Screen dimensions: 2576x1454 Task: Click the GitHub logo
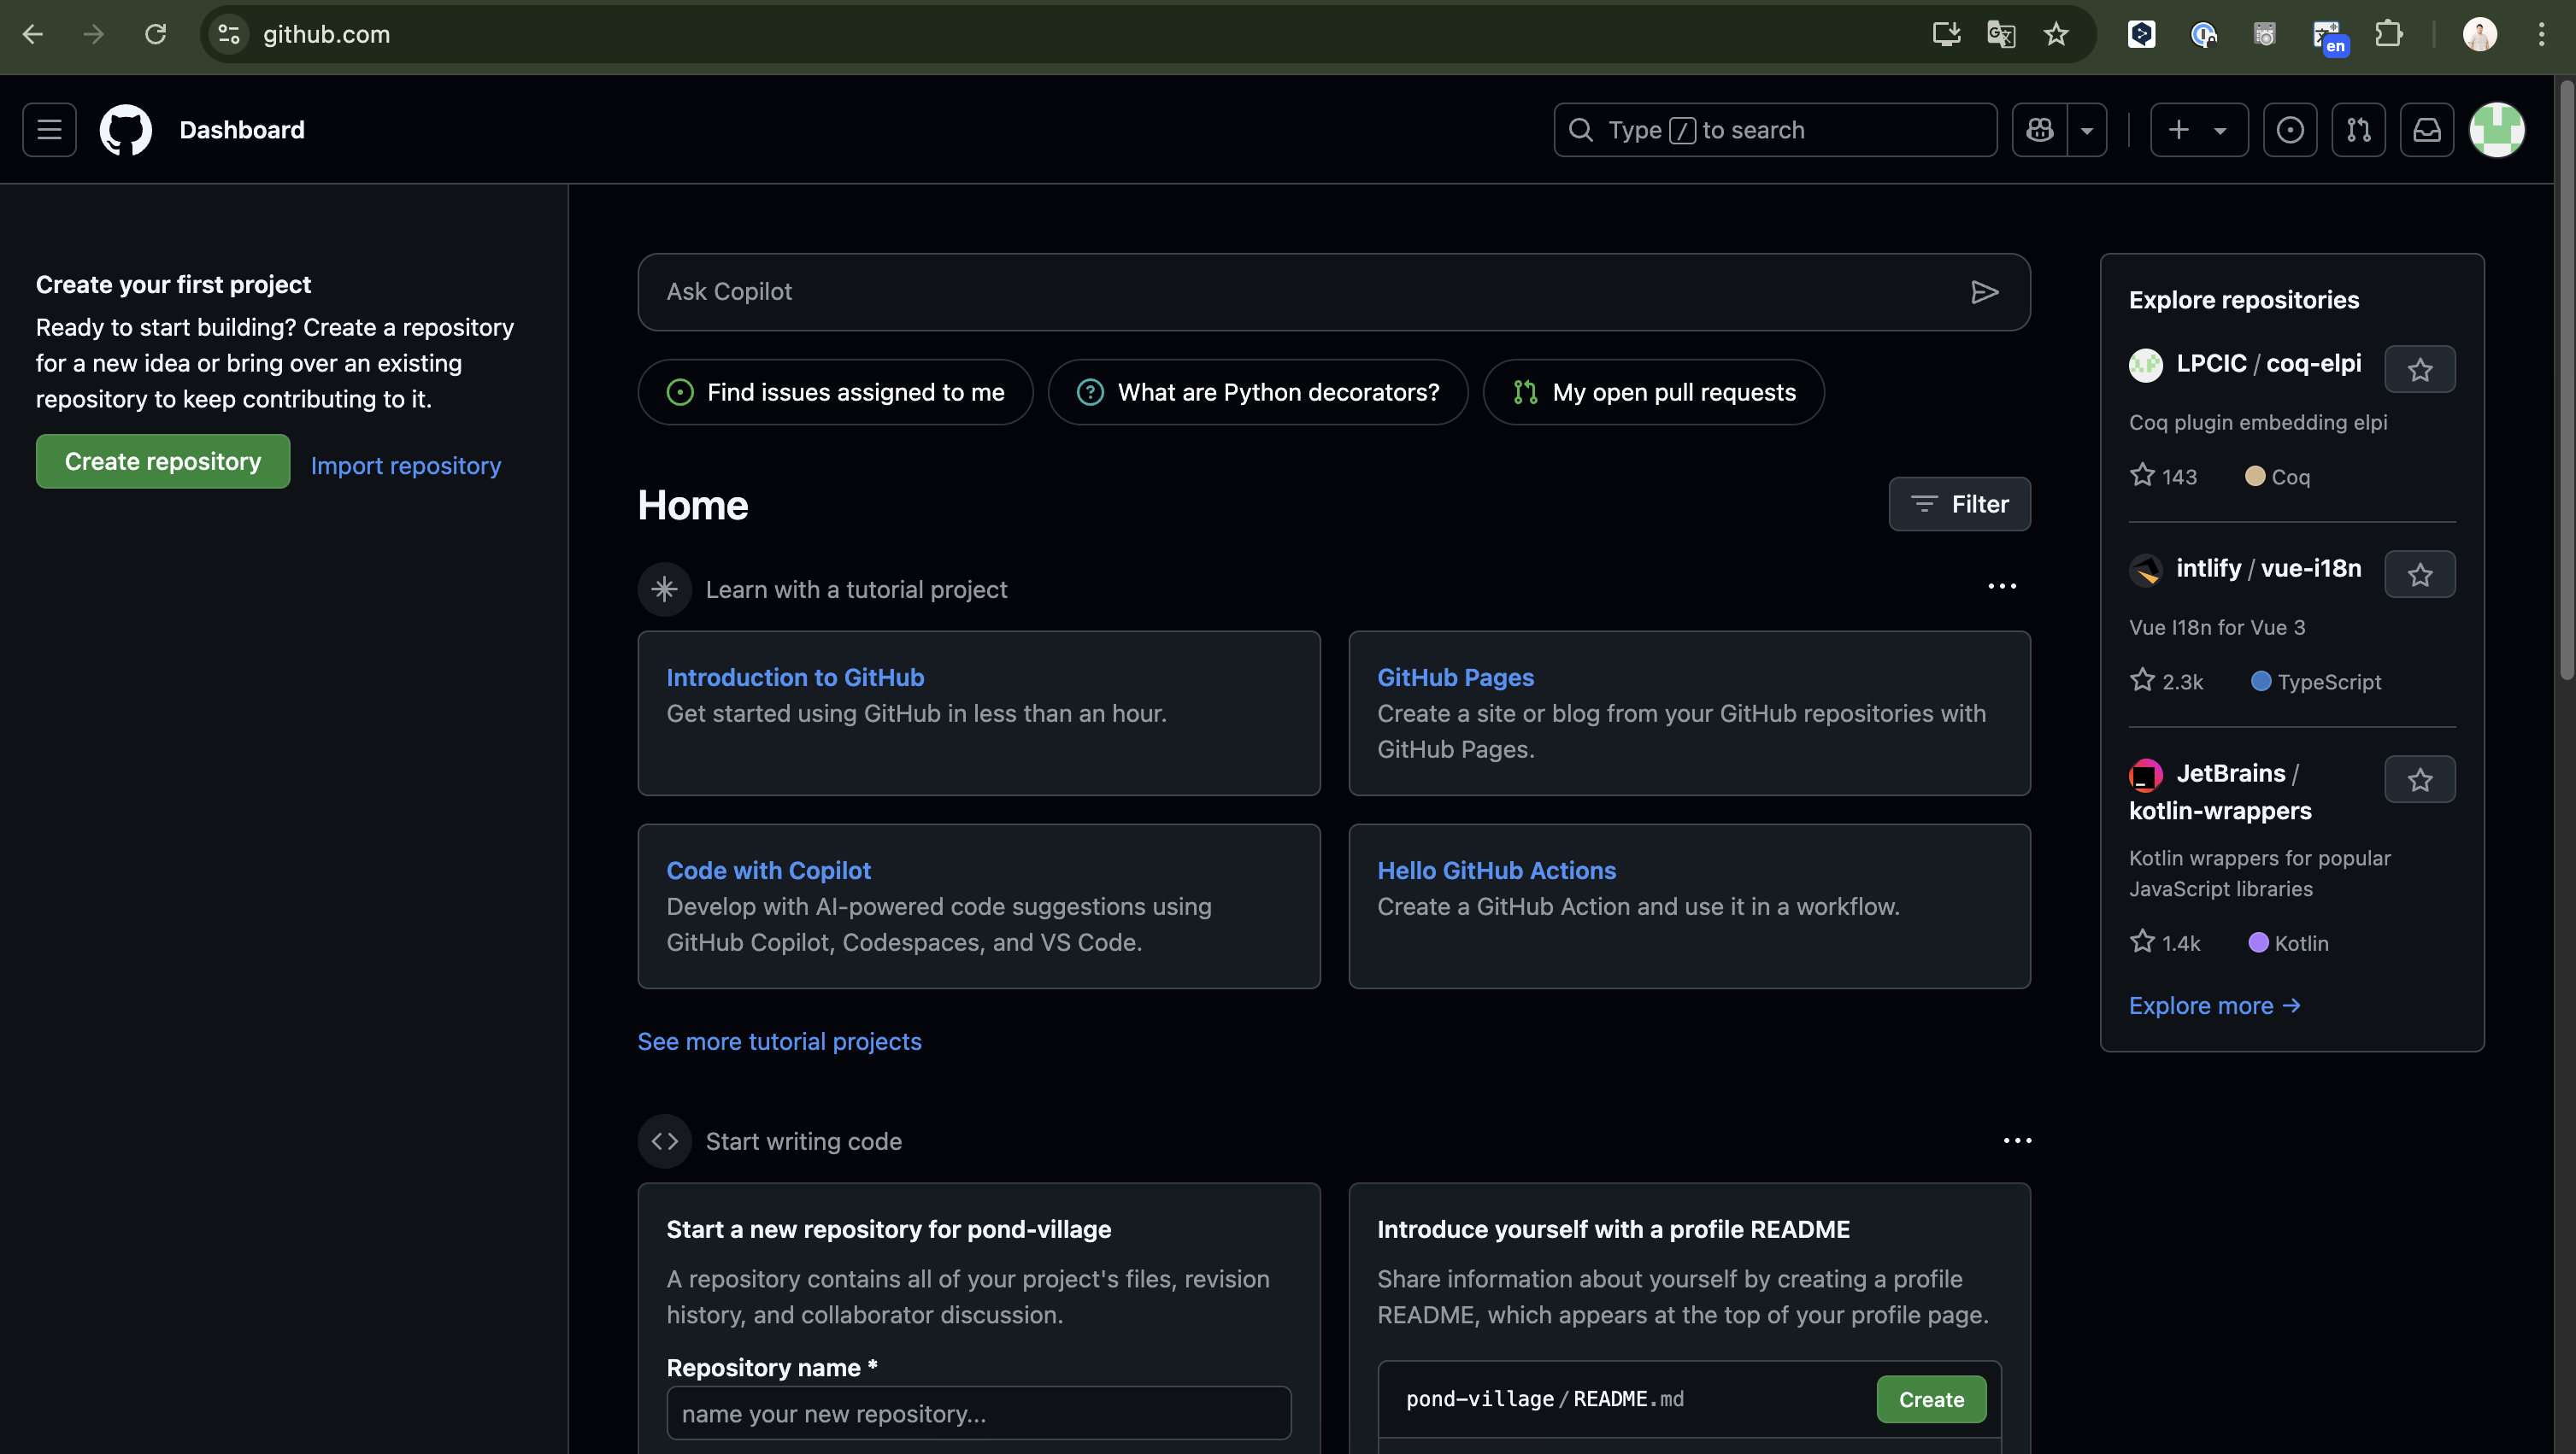point(125,129)
